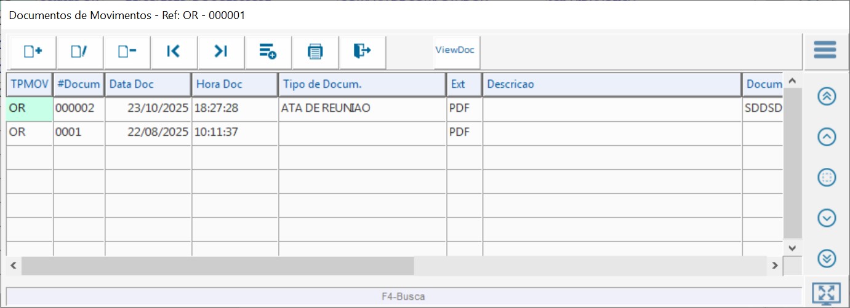Click the add list item icon

pyautogui.click(x=268, y=52)
